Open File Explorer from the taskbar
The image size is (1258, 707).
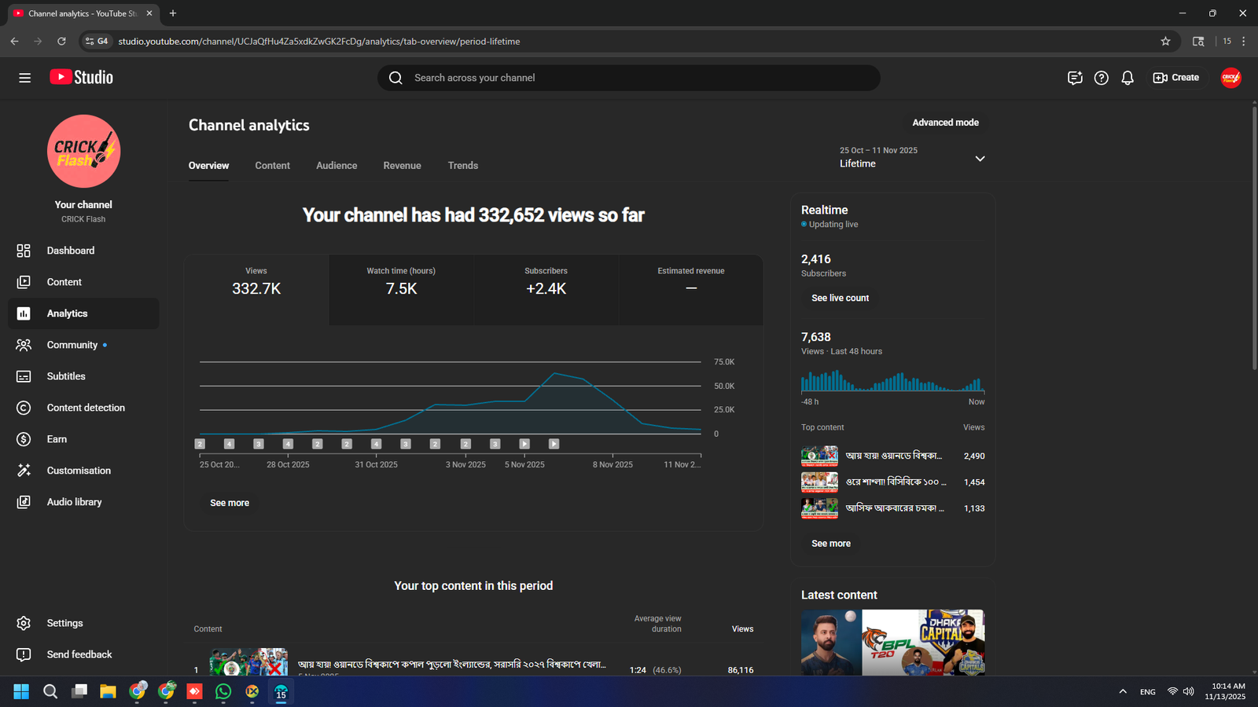[x=108, y=691]
